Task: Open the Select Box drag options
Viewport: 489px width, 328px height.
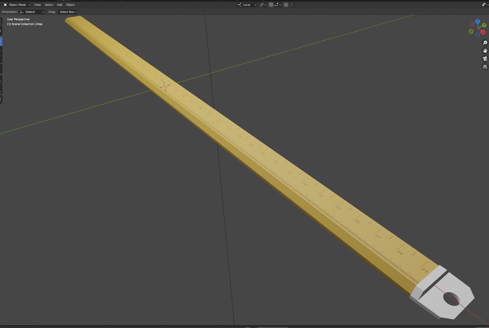Action: tap(67, 11)
